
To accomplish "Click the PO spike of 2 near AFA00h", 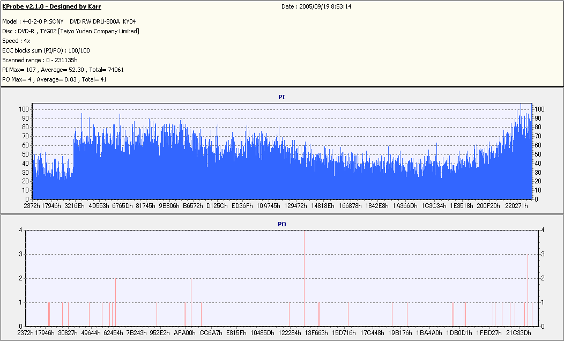I will [x=191, y=302].
